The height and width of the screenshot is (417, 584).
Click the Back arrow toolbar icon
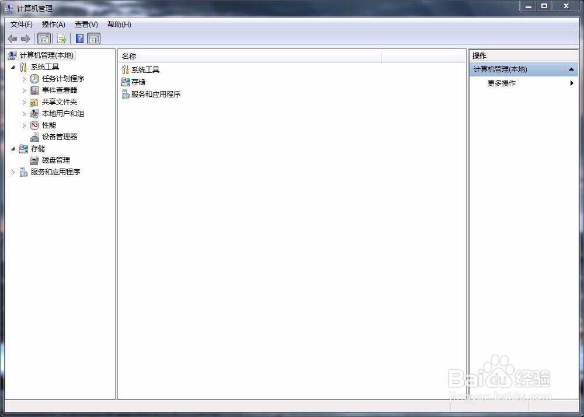[x=12, y=38]
